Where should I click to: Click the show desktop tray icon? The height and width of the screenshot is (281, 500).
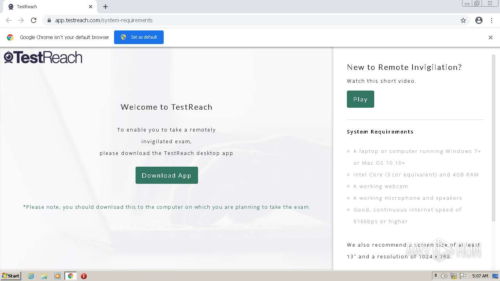point(496,276)
